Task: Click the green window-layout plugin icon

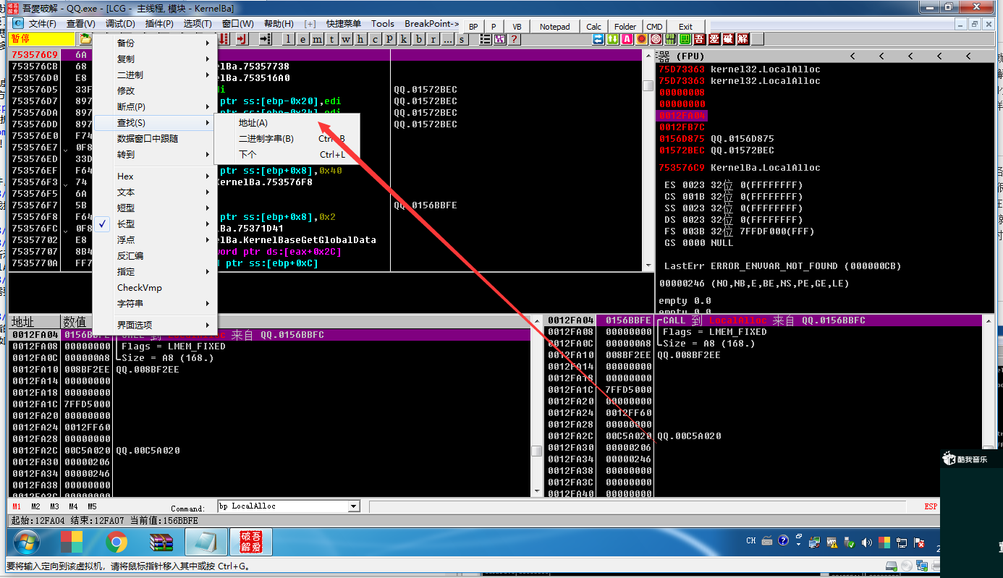Action: pos(685,39)
